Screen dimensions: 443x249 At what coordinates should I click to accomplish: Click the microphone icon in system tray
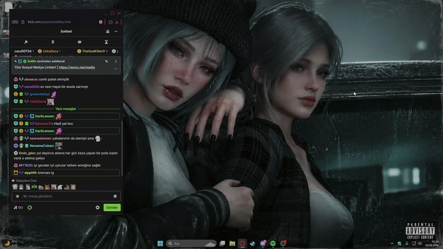click(407, 243)
